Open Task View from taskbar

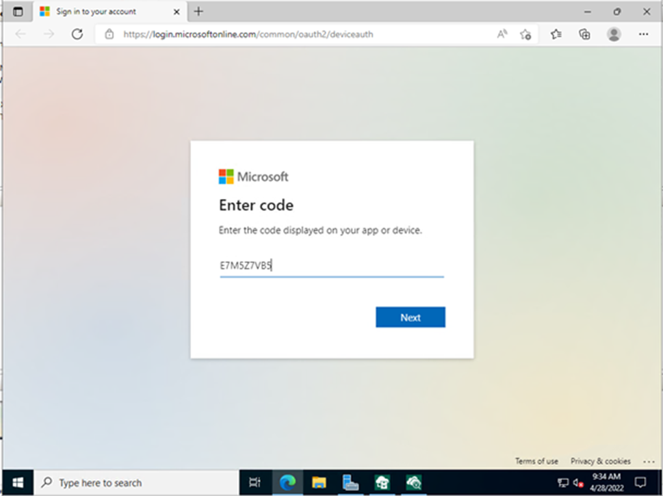pos(255,482)
